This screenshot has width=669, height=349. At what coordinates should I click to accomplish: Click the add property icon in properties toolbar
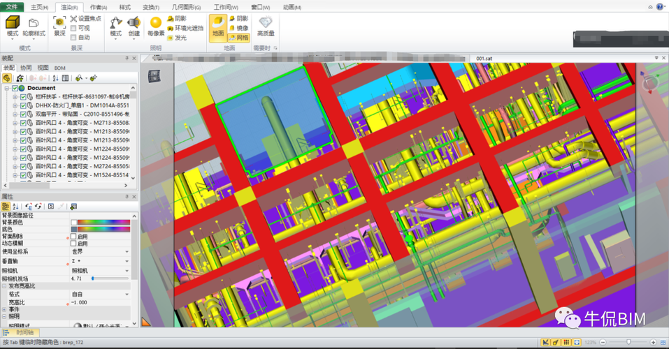[73, 206]
